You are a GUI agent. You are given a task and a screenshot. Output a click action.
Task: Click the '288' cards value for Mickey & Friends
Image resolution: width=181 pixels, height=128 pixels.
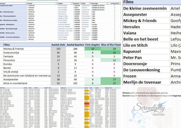(75, 49)
